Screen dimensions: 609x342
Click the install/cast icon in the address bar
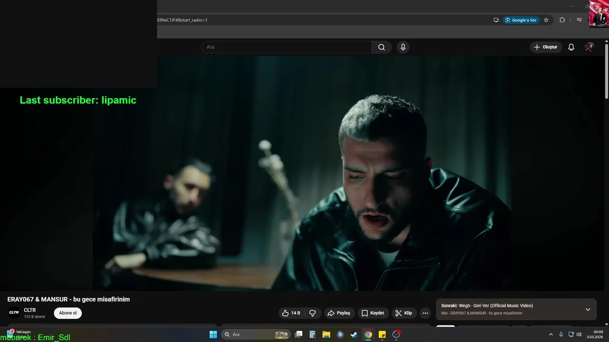496,20
